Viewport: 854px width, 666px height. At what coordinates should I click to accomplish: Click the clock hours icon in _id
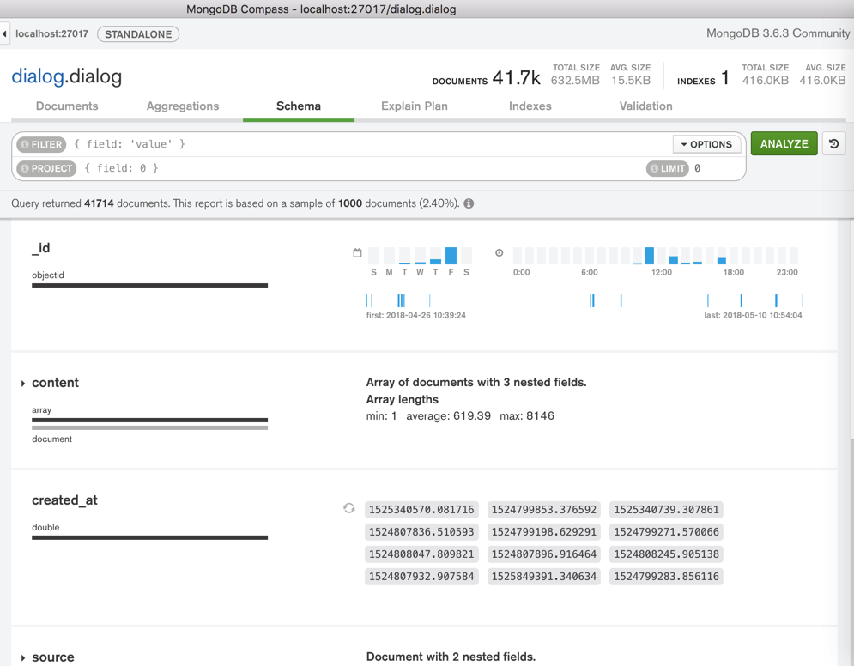coord(499,252)
